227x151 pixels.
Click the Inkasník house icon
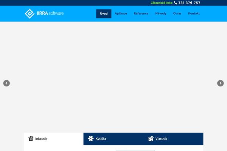click(x=31, y=139)
